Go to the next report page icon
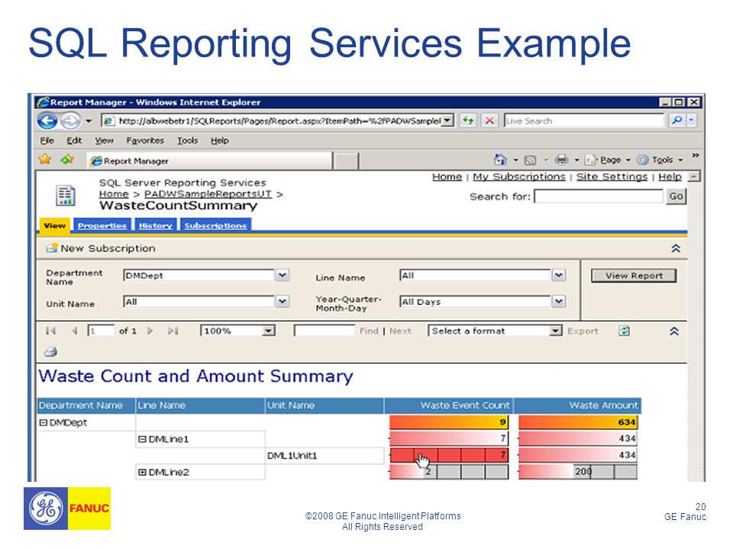Image resolution: width=733 pixels, height=549 pixels. (150, 331)
